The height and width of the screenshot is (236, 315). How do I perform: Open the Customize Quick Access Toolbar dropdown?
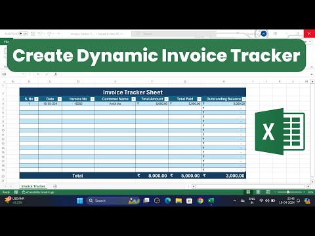click(58, 33)
